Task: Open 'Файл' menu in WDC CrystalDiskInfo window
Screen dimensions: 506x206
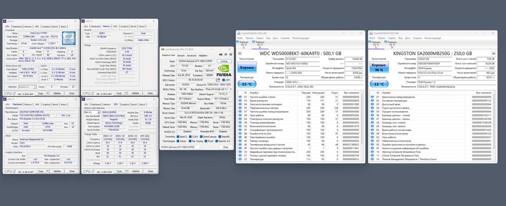Action: coord(240,38)
